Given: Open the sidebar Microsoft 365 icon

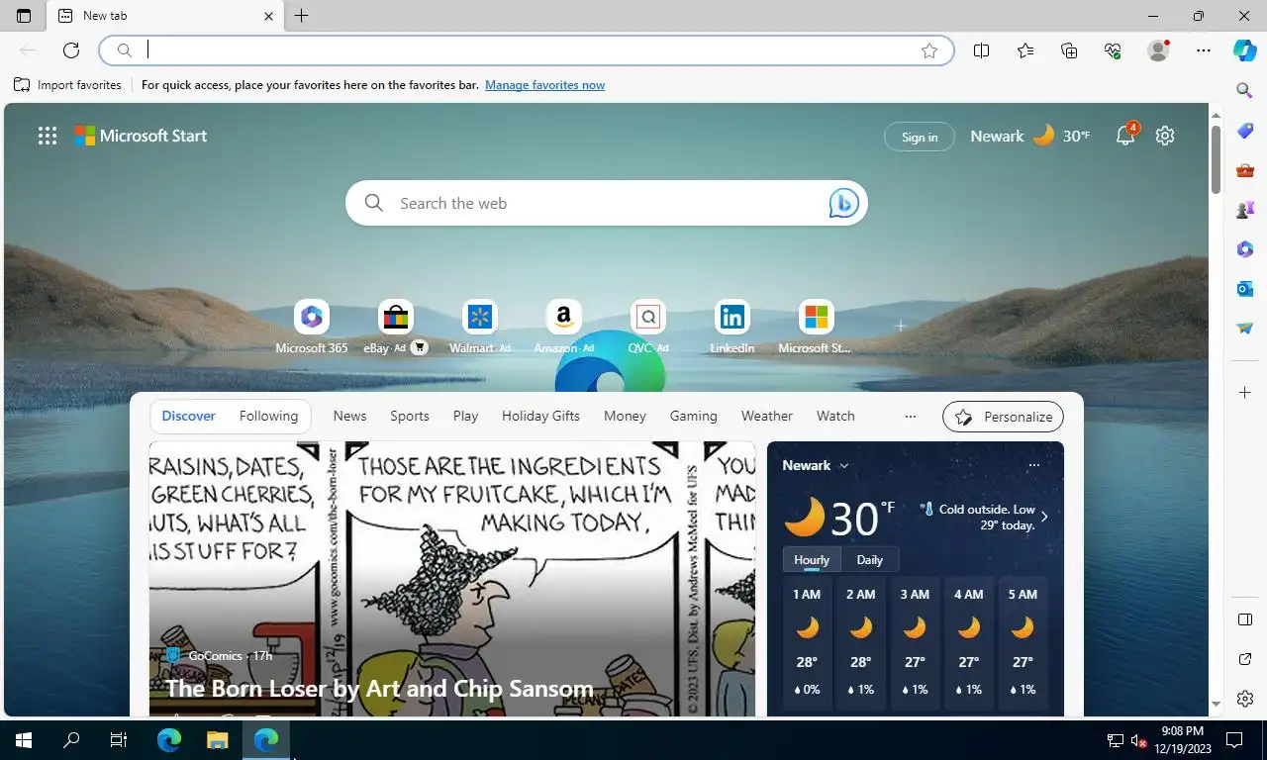Looking at the screenshot, I should point(1245,249).
